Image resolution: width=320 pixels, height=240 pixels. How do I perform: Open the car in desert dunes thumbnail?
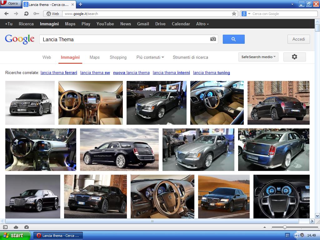coord(224,197)
